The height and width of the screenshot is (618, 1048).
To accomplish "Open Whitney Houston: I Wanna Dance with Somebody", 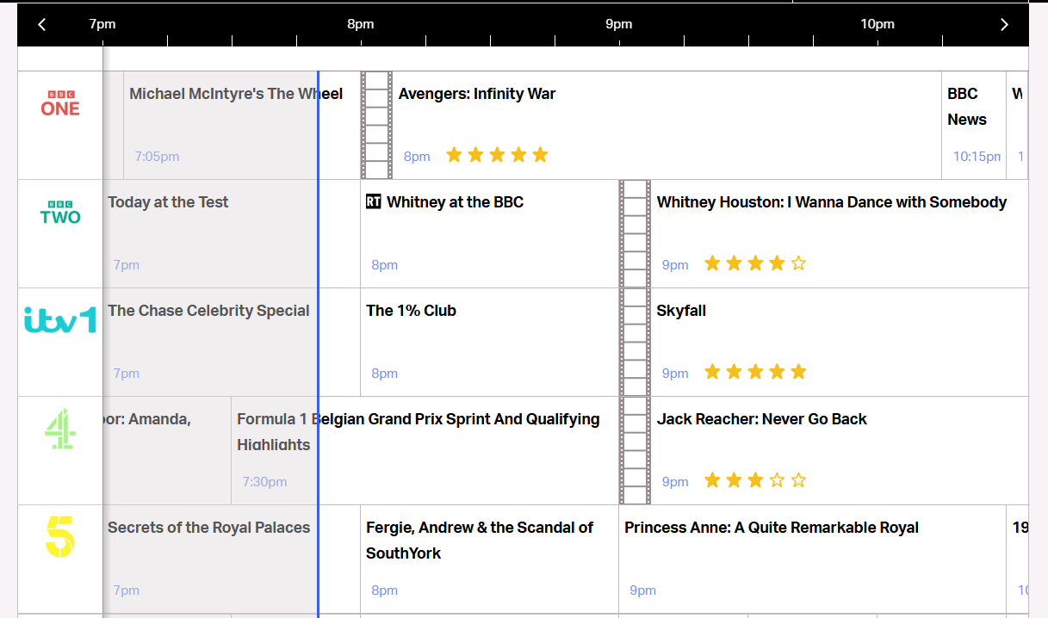I will (x=832, y=202).
